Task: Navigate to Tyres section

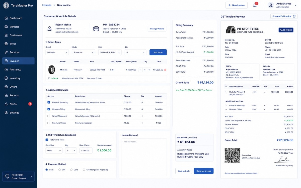Action: tap(19, 44)
